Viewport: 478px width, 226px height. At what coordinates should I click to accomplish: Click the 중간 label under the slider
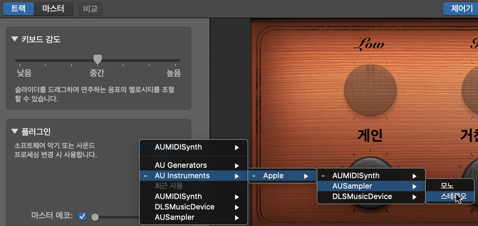point(97,73)
